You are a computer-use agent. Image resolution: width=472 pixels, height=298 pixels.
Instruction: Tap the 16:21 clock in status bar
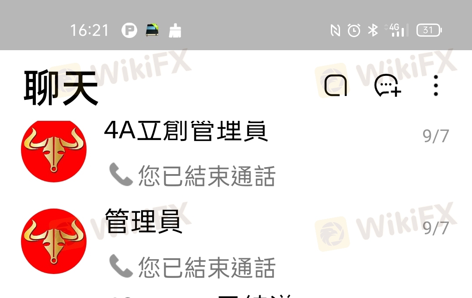[x=89, y=31]
